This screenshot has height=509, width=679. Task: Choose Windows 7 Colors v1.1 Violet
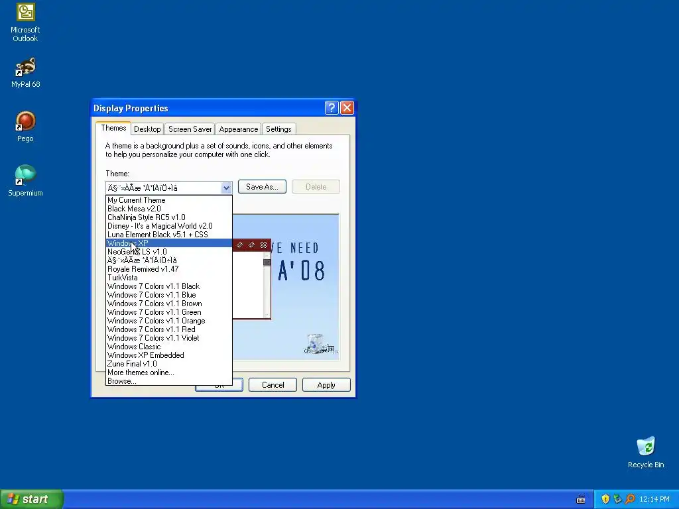coord(169,338)
